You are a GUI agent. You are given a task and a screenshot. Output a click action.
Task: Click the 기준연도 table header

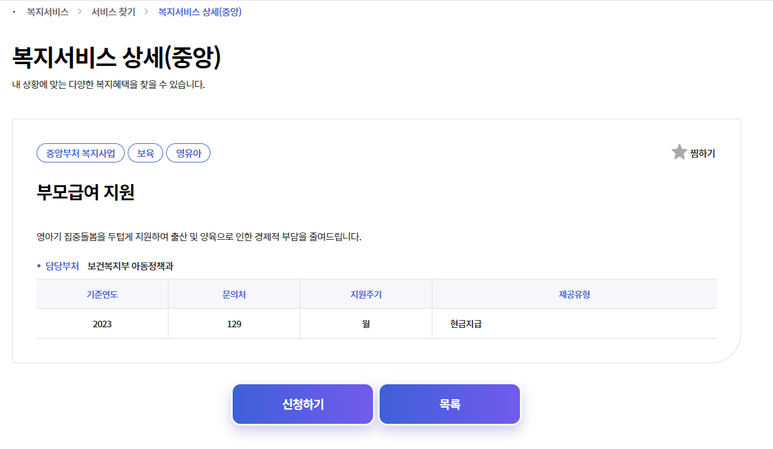point(102,293)
